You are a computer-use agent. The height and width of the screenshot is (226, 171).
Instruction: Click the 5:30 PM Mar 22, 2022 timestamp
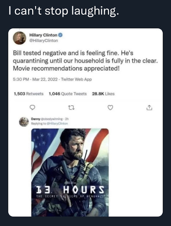tap(35, 80)
